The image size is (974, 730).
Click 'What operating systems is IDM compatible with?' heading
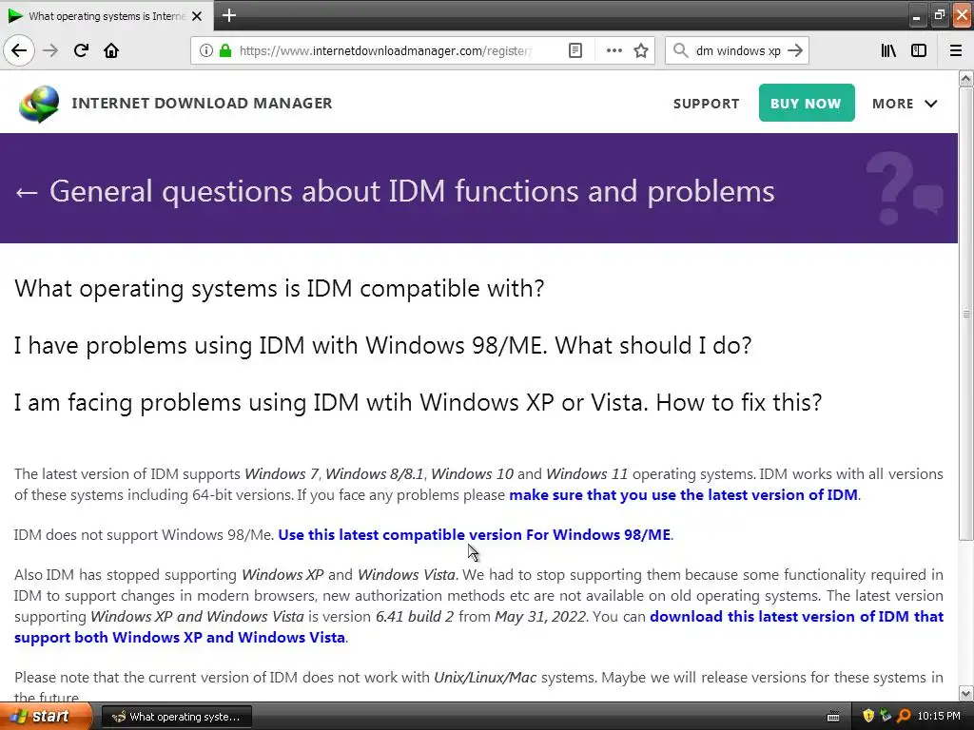[x=280, y=289]
